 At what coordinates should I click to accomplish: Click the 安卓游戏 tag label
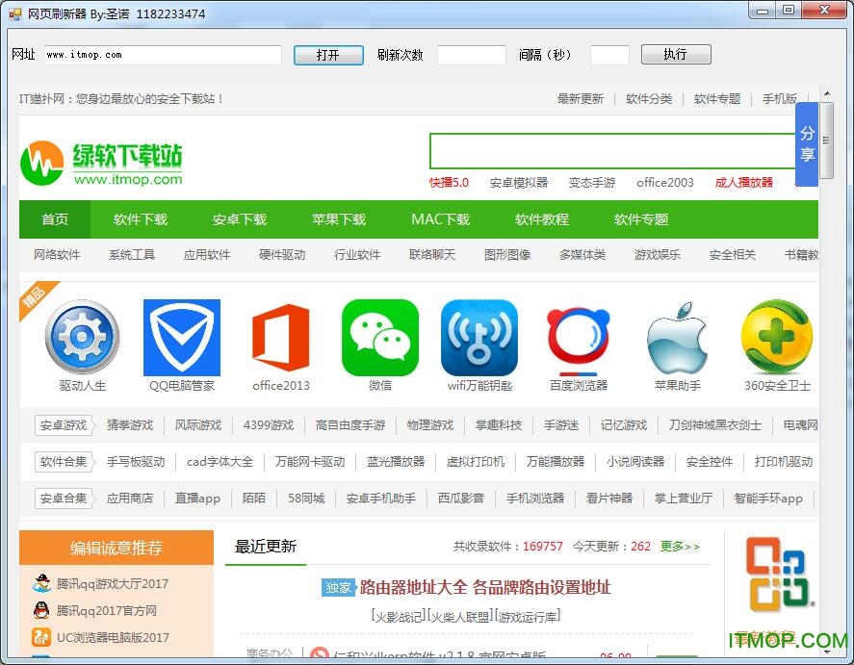64,425
